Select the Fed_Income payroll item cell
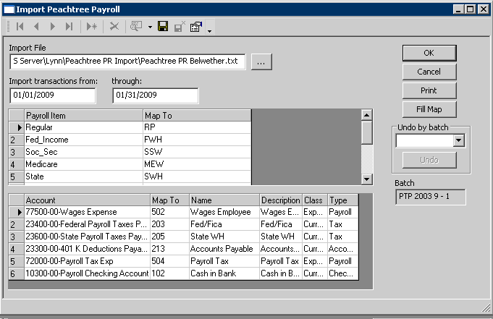The width and height of the screenshot is (493, 319). click(x=84, y=140)
